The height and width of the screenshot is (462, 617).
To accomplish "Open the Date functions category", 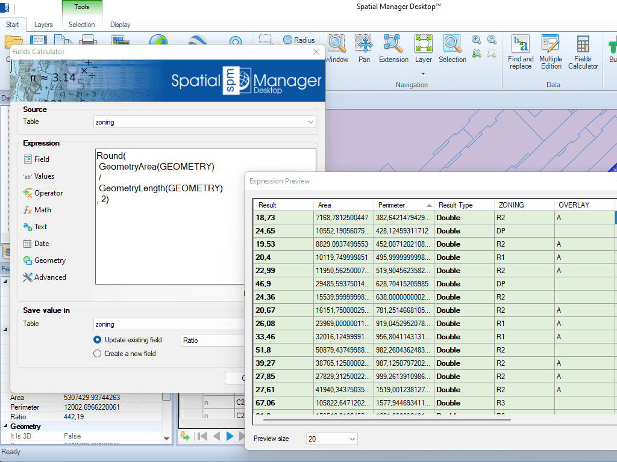I will coord(36,244).
